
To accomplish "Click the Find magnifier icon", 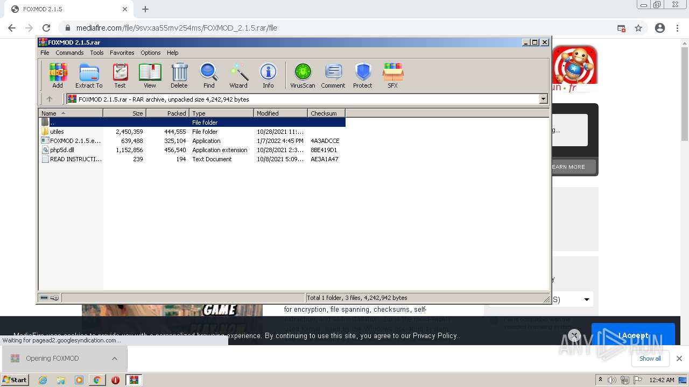I will pos(209,75).
